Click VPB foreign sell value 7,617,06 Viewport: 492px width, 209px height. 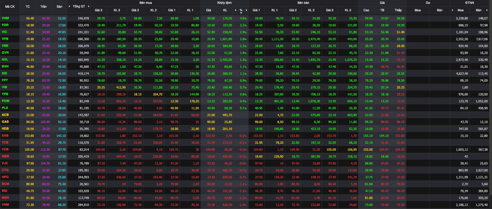click(482, 39)
